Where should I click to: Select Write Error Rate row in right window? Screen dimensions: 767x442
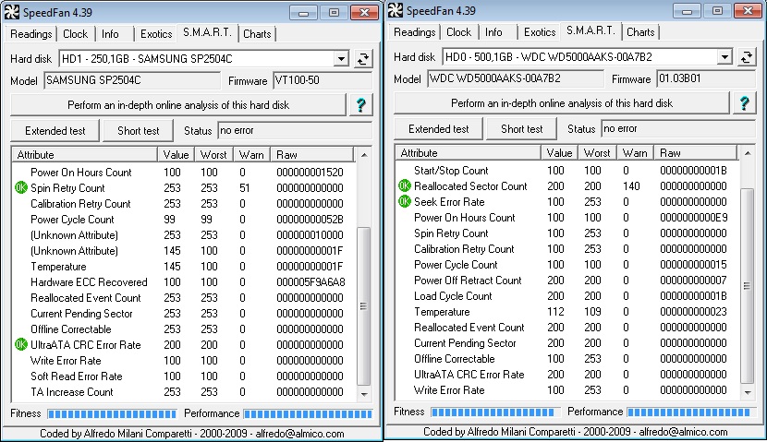[x=567, y=389]
